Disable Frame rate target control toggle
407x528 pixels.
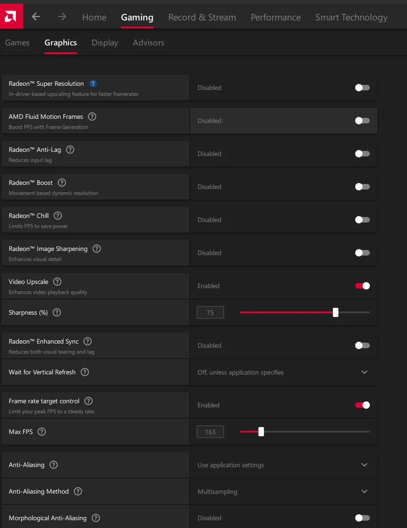click(362, 405)
